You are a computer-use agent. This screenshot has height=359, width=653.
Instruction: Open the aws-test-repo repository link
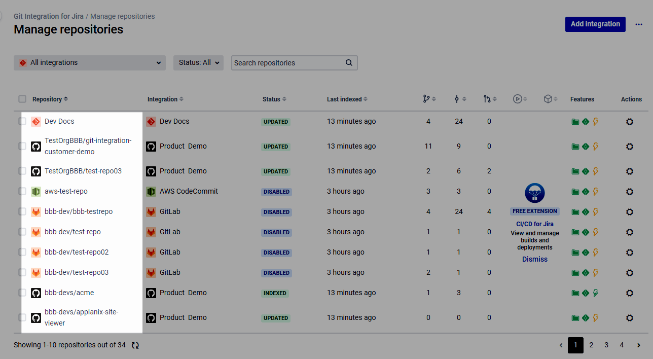66,191
